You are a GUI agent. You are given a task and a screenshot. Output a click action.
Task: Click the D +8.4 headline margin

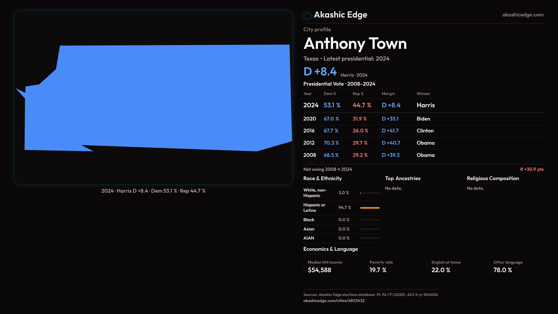pyautogui.click(x=320, y=72)
